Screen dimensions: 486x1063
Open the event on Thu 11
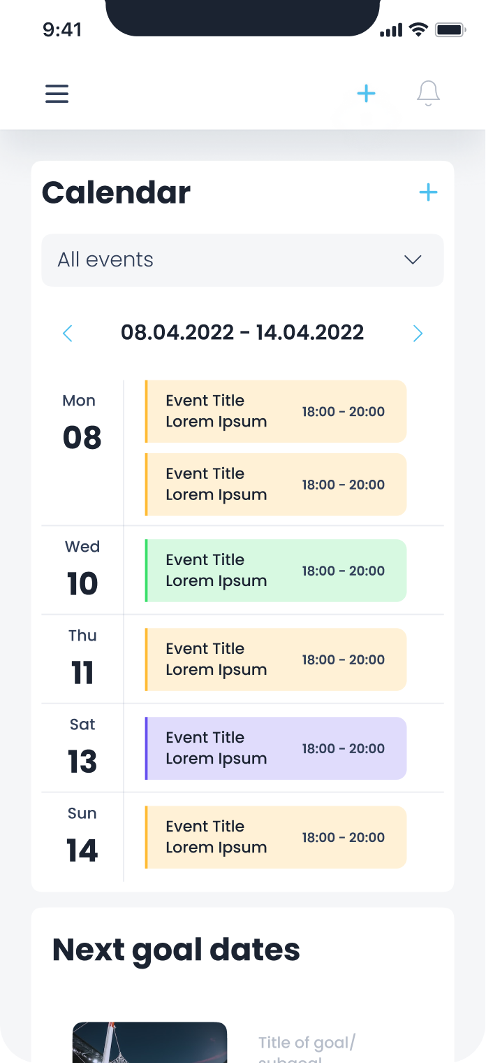276,659
